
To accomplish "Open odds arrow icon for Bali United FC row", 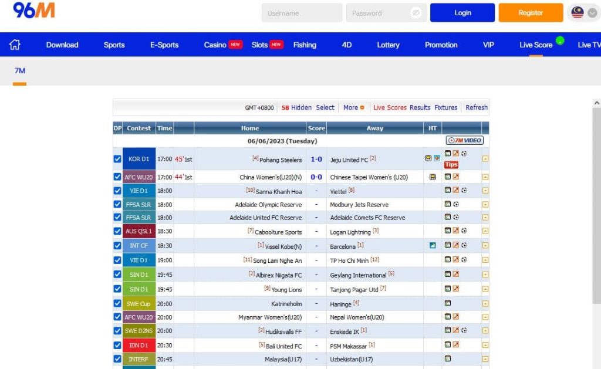I will pyautogui.click(x=455, y=344).
